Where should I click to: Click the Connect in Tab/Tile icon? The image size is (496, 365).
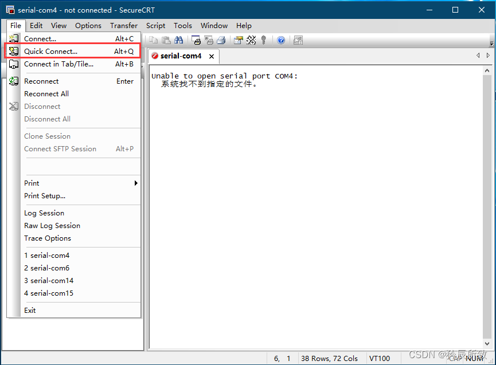14,64
